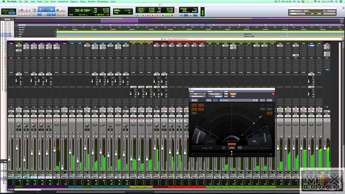Viewport: 345px width, 194px height.
Task: Solo the Violins channel
Action: (132, 136)
